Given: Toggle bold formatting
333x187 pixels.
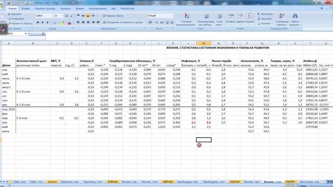Looking at the screenshot, I should pyautogui.click(x=38, y=22).
